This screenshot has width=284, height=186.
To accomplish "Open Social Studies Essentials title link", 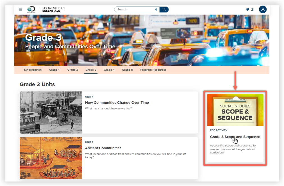I will (53, 10).
